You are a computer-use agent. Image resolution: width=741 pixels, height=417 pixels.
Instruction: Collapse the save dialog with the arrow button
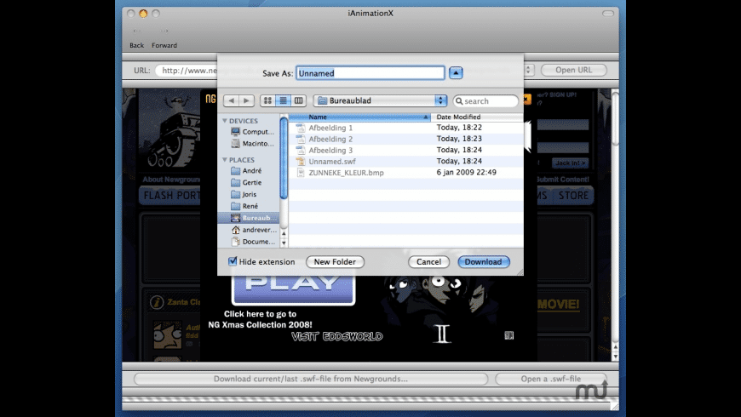click(x=456, y=73)
